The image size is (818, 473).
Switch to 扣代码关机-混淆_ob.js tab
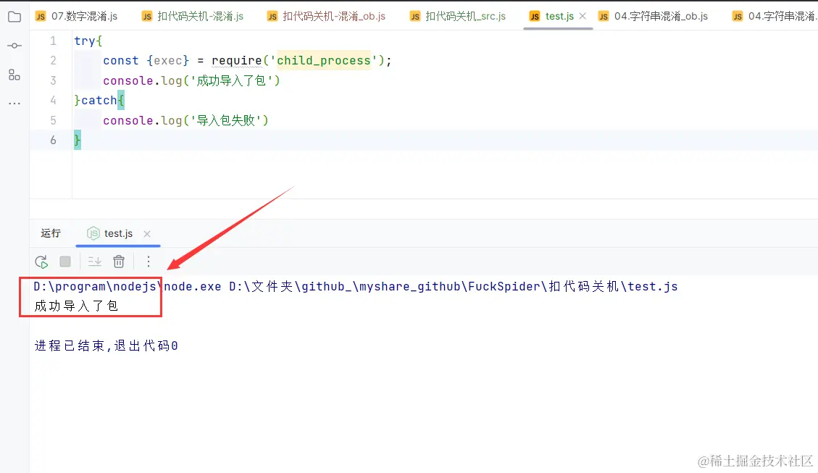click(327, 16)
